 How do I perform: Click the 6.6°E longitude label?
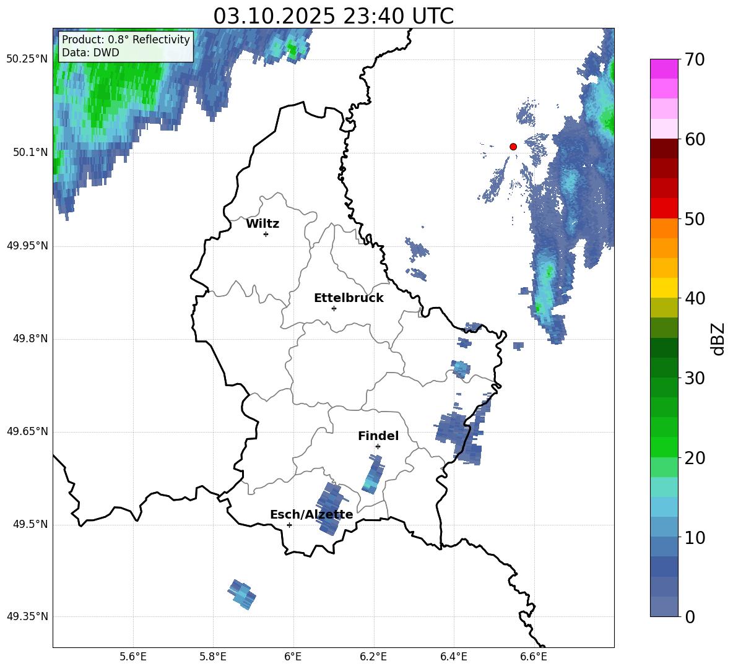534,657
